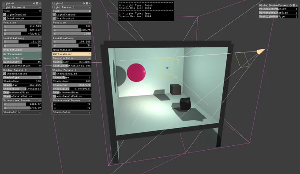Click the ShadowFar slider showing 663.265

coord(22,85)
